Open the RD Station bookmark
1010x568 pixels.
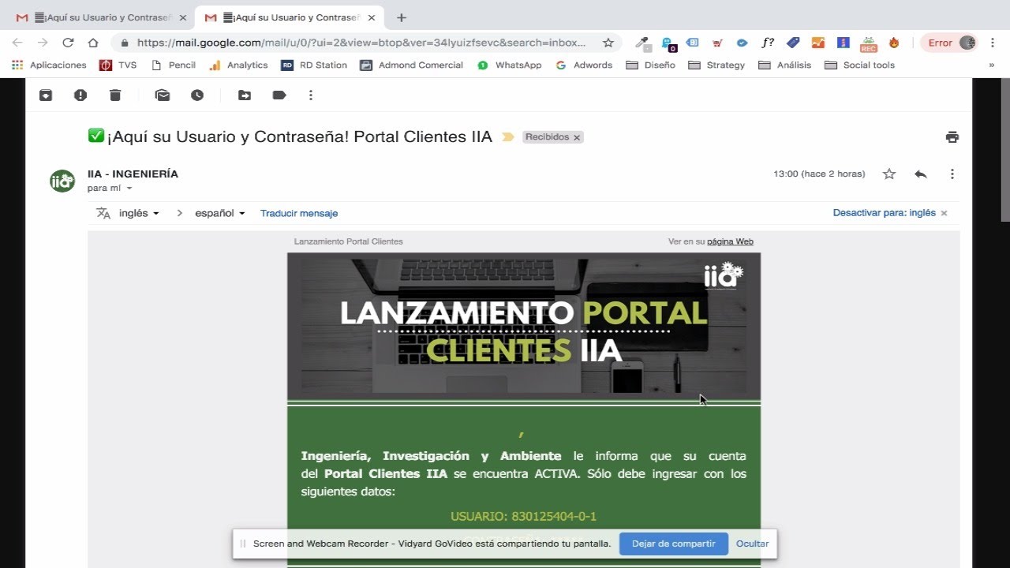tap(314, 65)
